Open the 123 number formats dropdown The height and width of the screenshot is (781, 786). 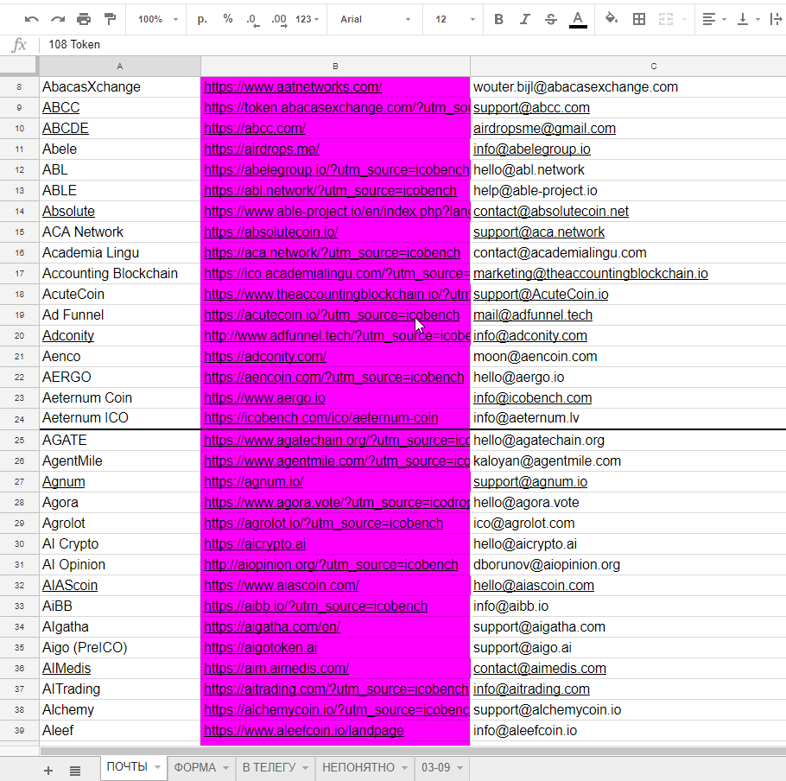[x=307, y=19]
